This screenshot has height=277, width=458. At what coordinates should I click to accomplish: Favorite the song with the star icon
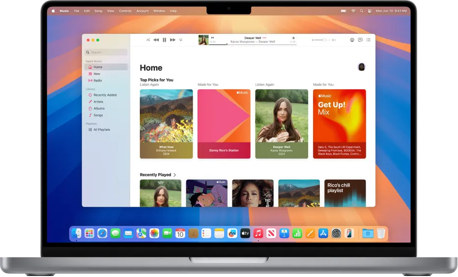[293, 38]
